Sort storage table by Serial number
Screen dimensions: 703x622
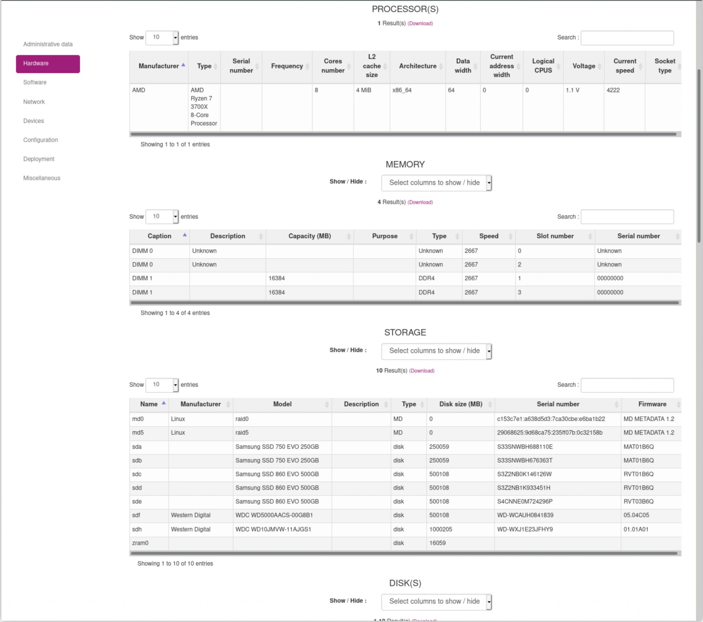tap(557, 404)
